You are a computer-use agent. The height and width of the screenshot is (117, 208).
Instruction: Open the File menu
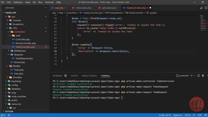[x=3, y=2]
